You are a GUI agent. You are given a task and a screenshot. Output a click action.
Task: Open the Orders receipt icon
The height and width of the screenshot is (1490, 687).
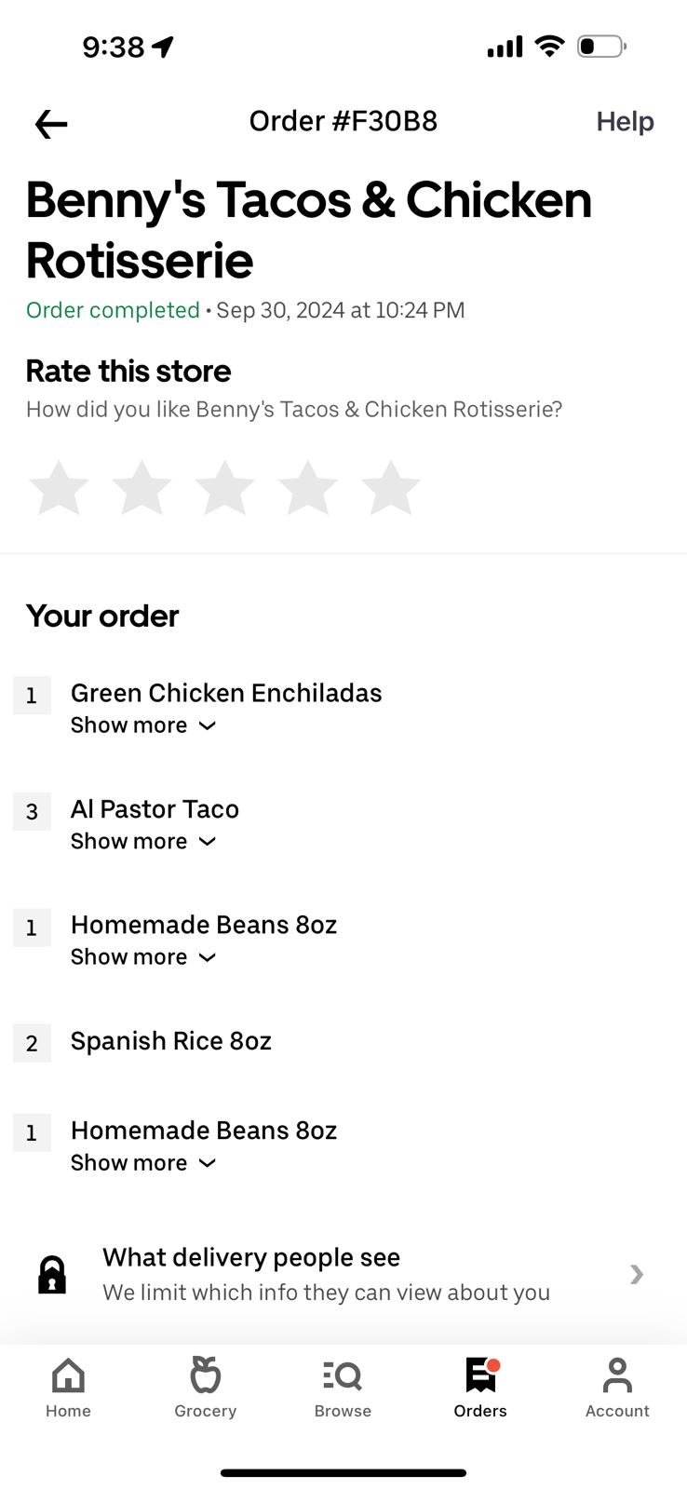pos(480,1375)
